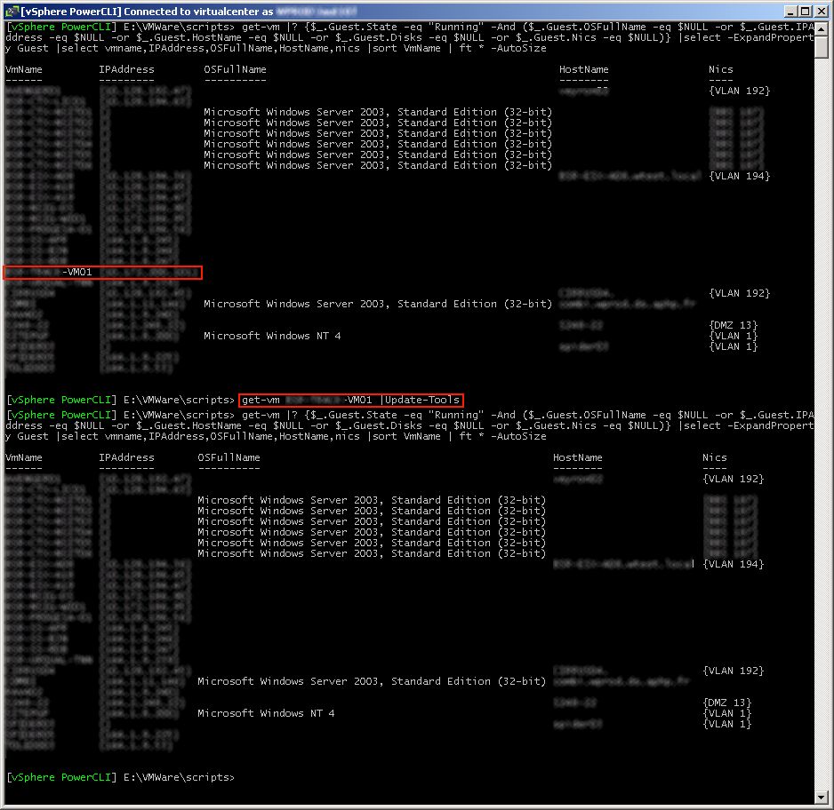834x810 pixels.
Task: Close the vSphere PowerCLI console window
Action: click(821, 12)
